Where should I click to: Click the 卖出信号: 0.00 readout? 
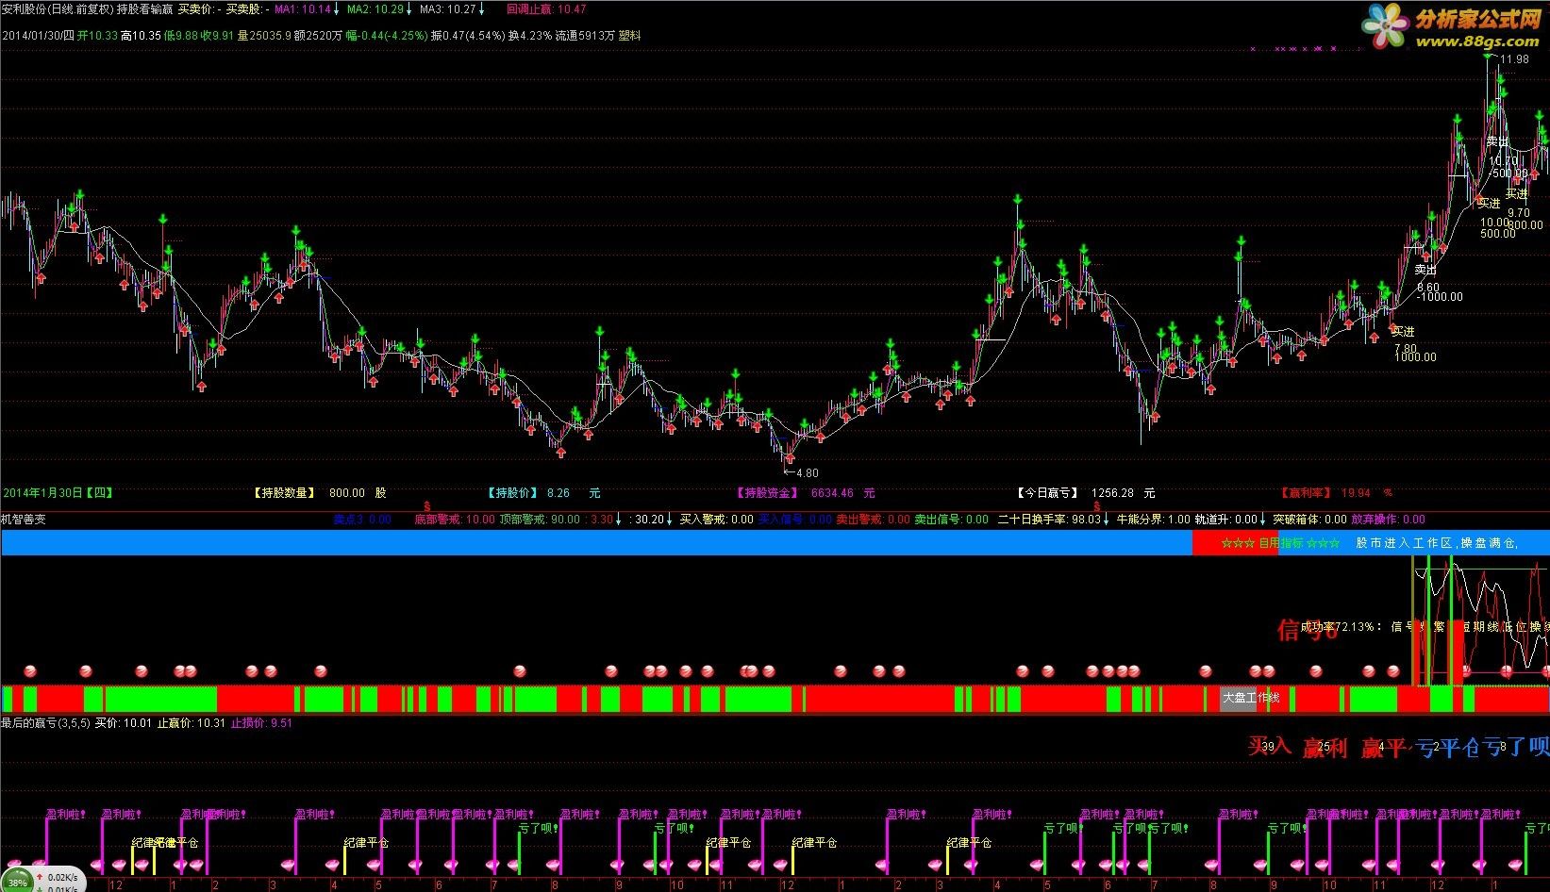click(x=951, y=520)
